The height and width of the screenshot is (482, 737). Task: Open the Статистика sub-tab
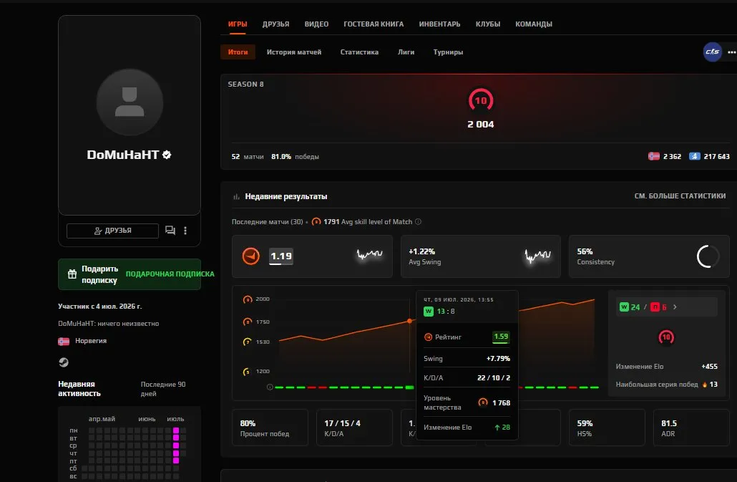pos(359,52)
